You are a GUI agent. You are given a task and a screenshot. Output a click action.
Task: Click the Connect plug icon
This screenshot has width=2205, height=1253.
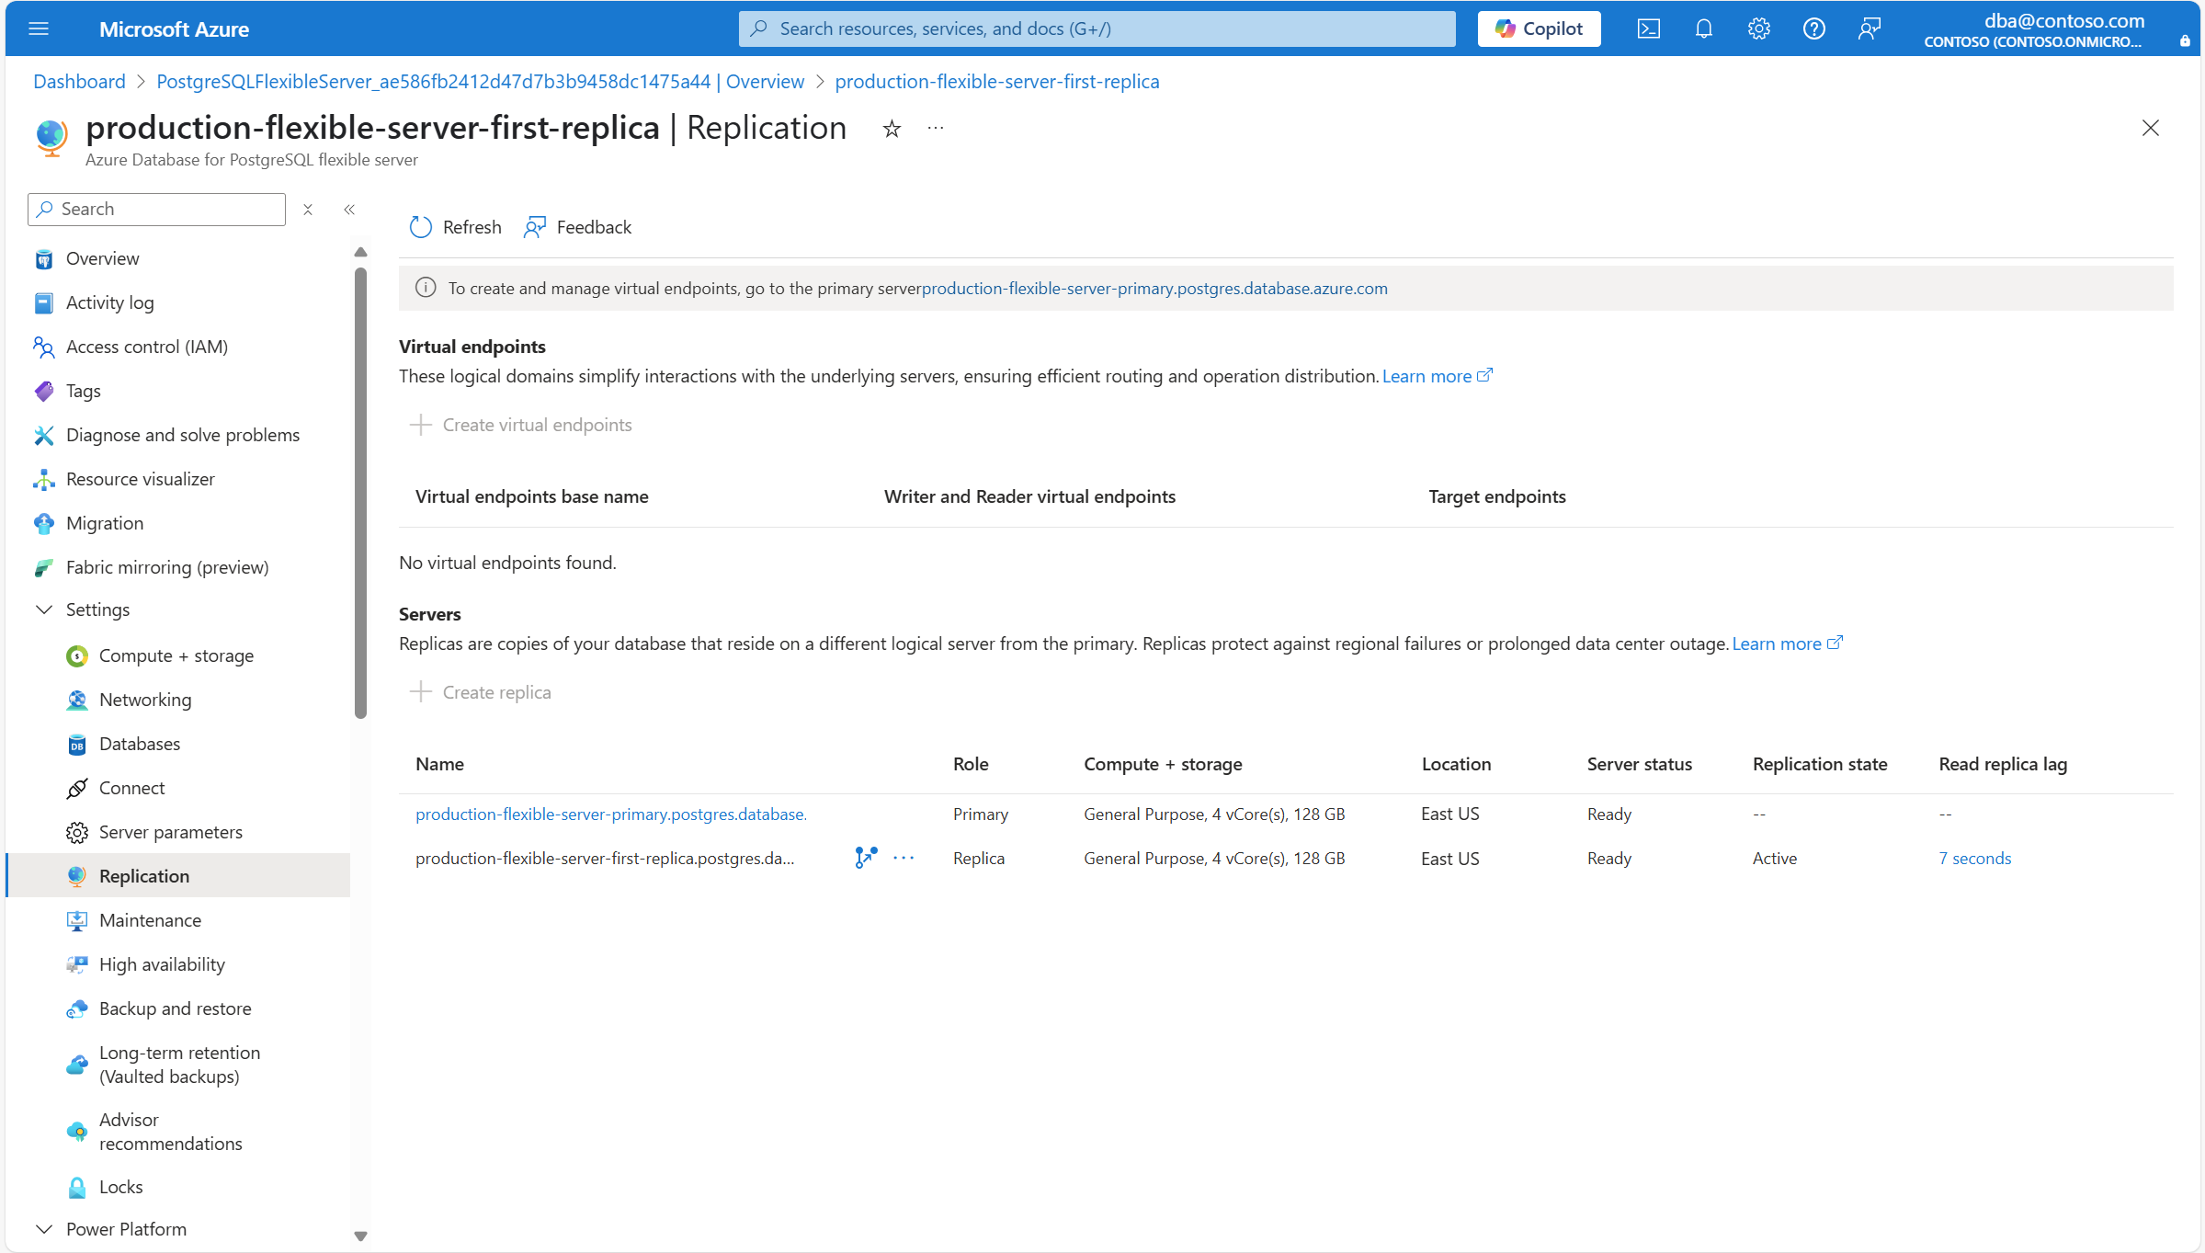coord(77,788)
